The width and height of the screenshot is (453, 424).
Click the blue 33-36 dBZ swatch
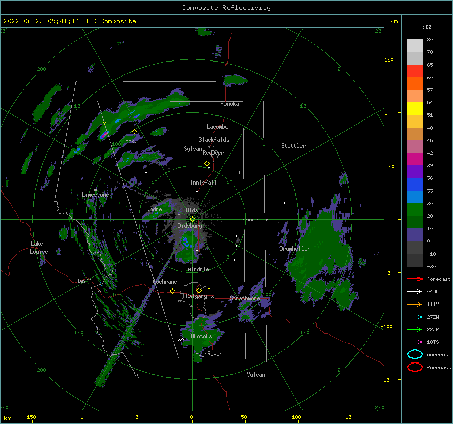pyautogui.click(x=415, y=185)
